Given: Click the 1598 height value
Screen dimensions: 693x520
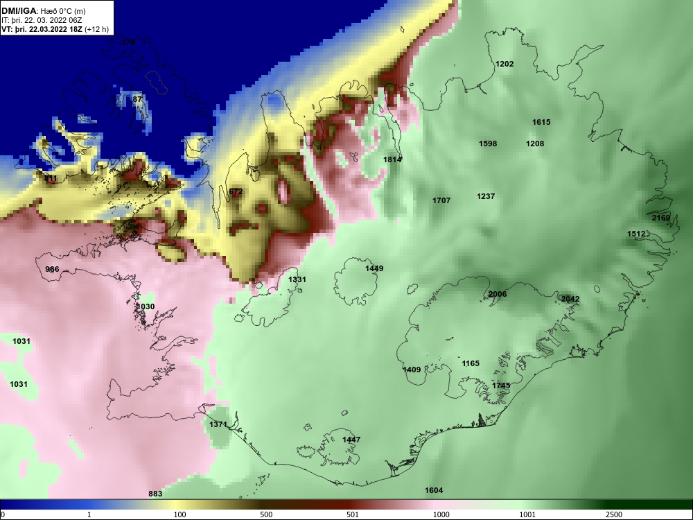Looking at the screenshot, I should [x=488, y=144].
